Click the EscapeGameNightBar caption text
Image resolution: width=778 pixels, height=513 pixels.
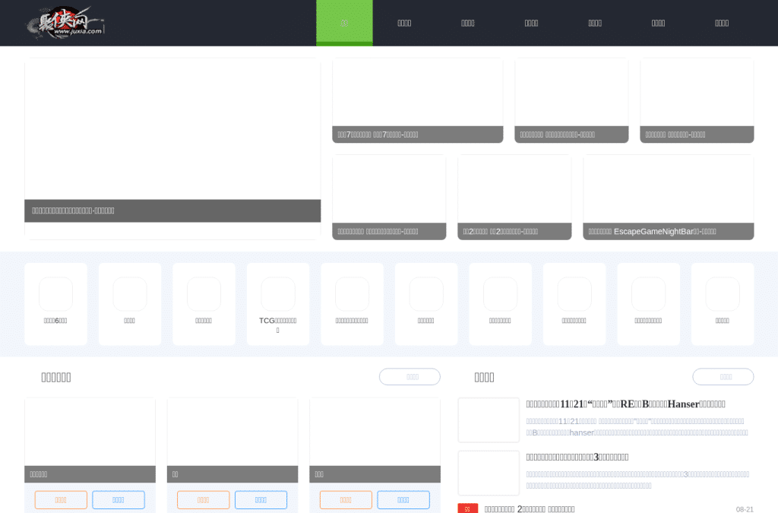pyautogui.click(x=652, y=231)
